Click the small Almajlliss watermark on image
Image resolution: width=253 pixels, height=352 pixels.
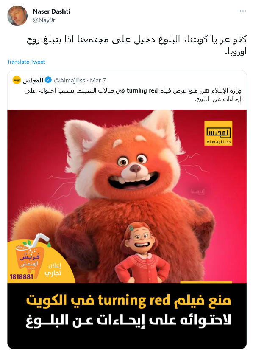coord(197,191)
